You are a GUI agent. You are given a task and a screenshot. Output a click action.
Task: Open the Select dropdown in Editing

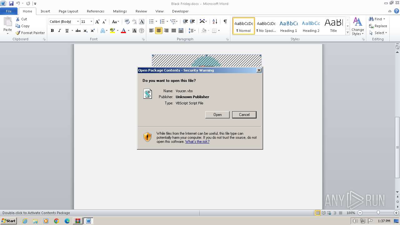coord(378,33)
